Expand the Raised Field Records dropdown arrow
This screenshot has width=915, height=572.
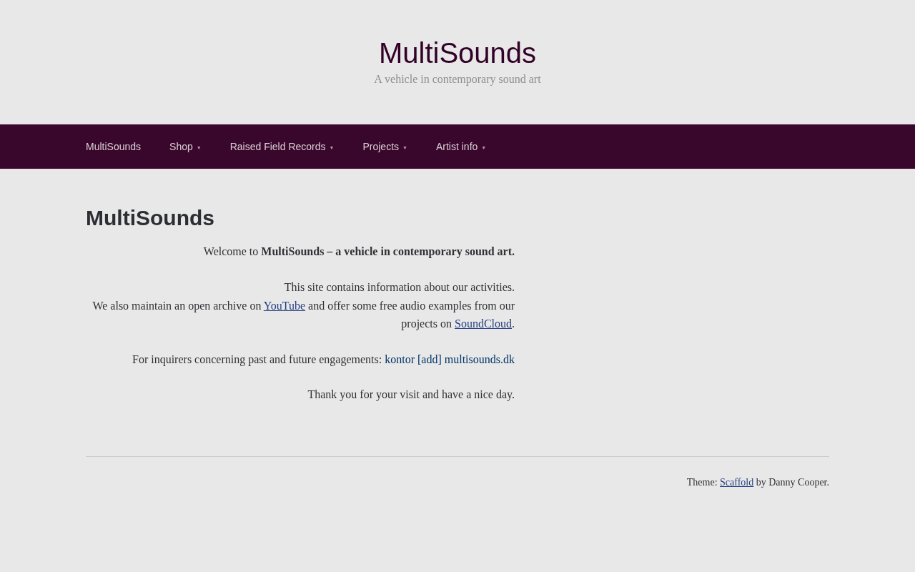point(332,148)
